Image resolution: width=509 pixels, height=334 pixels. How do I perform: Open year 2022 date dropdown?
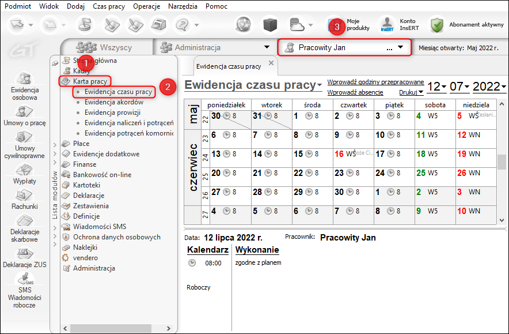503,87
